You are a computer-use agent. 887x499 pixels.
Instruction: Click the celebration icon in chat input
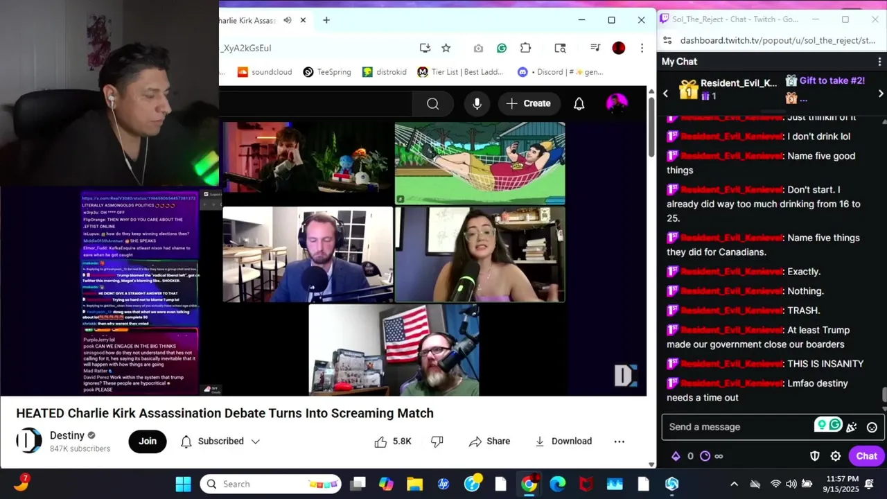[x=852, y=427]
